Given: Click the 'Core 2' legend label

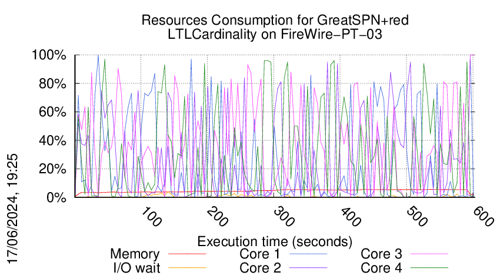Looking at the screenshot, I should [x=260, y=268].
